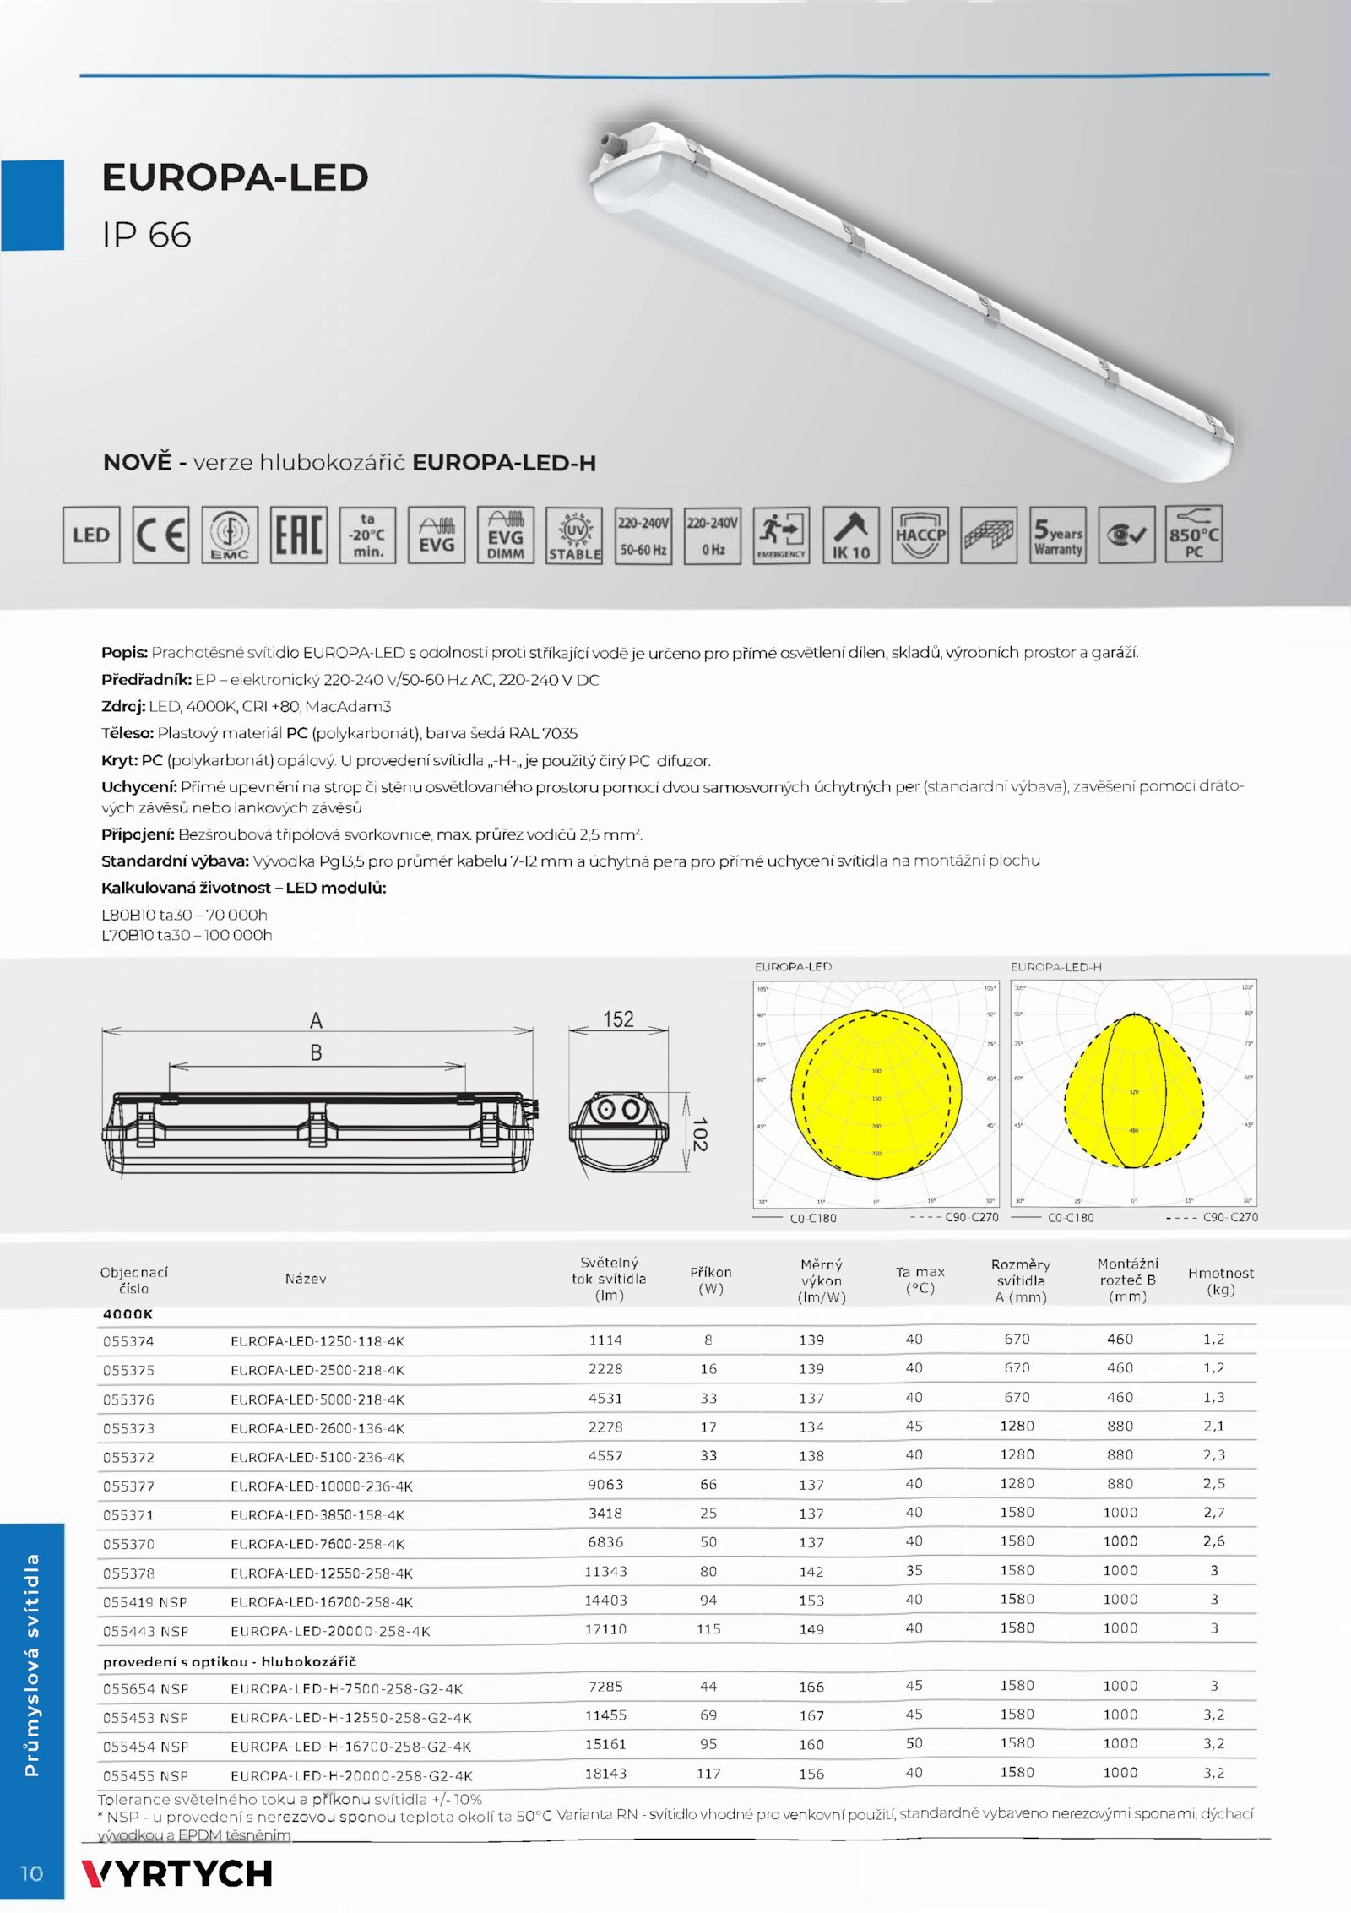
Task: Click luminous flux value 15161
Action: pyautogui.click(x=605, y=1744)
